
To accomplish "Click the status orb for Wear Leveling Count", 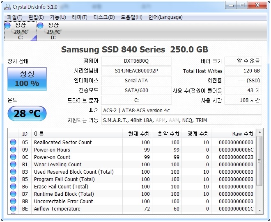I will [13, 164].
